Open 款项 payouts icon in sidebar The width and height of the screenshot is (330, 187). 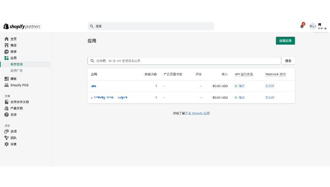7,131
